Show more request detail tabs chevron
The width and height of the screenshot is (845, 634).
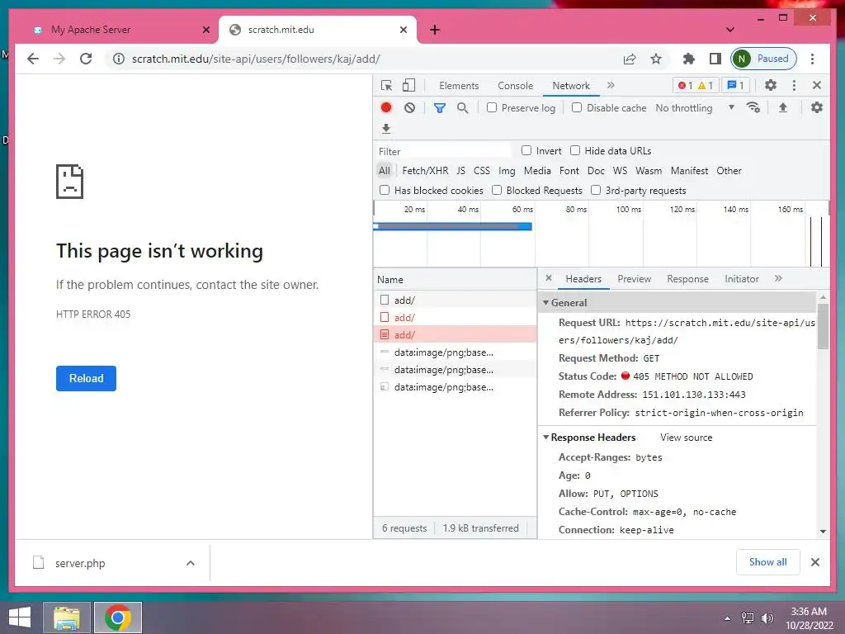tap(778, 278)
